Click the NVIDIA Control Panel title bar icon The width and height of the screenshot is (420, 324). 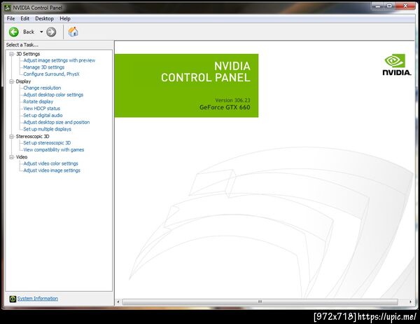(8, 8)
